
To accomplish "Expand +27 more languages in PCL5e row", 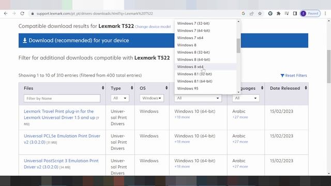I will (x=240, y=142).
